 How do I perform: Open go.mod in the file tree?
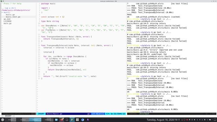point(7,19)
